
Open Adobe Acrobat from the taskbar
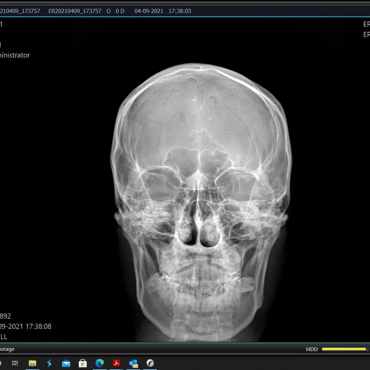pos(116,363)
